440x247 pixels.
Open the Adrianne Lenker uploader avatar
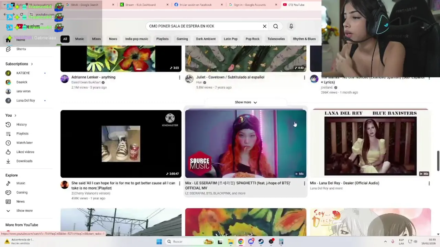pos(65,79)
